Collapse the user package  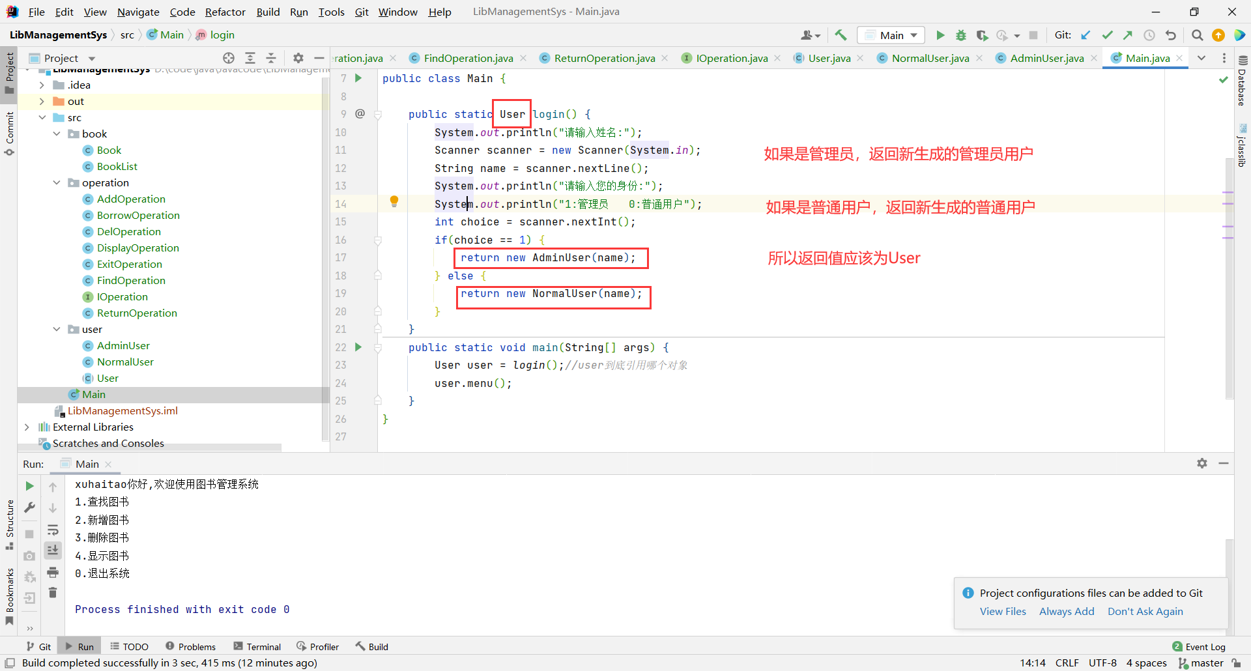point(57,330)
